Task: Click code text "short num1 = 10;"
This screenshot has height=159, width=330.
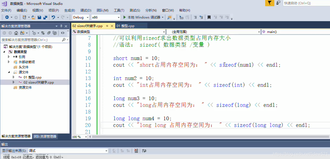Action: tap(136, 58)
